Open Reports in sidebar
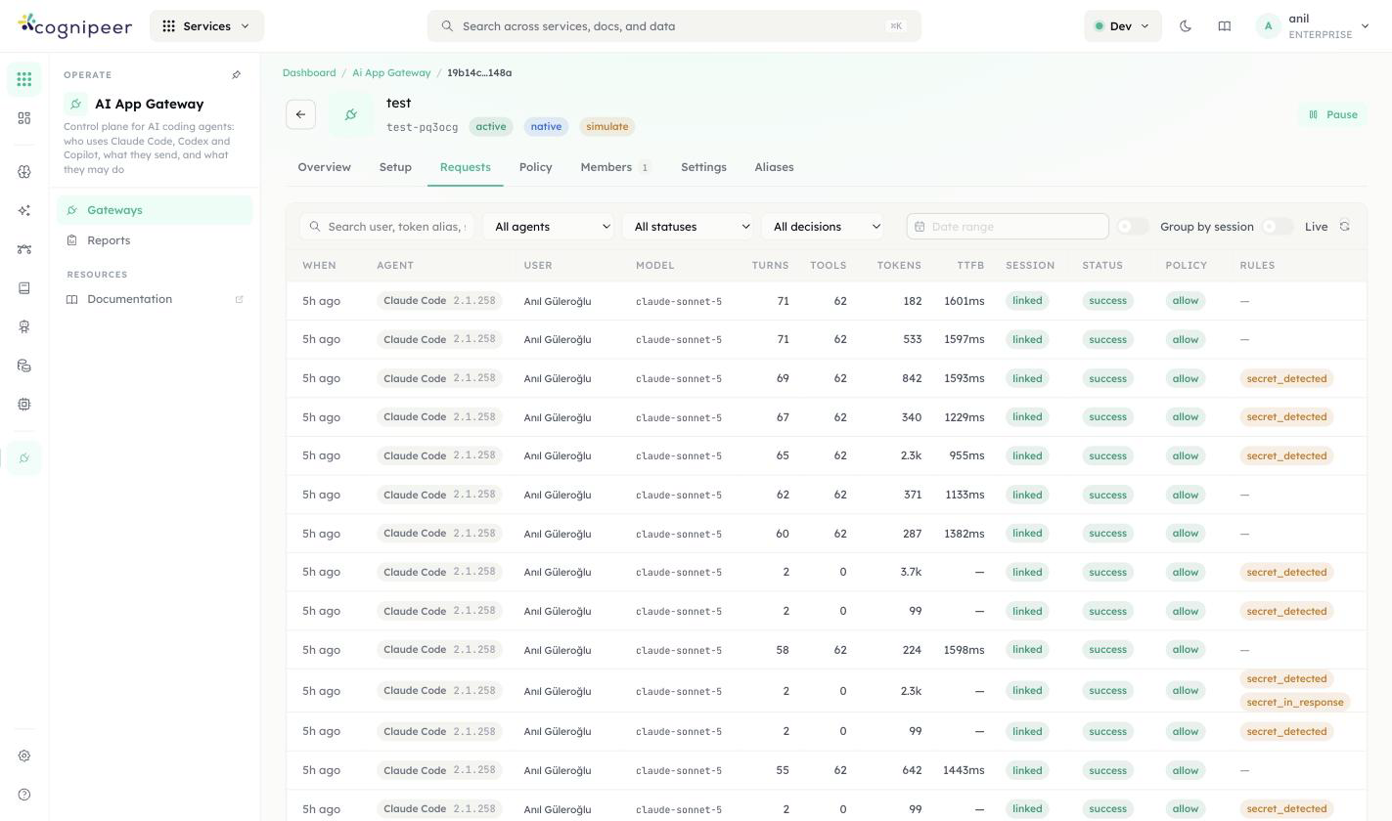Screen dimensions: 1392x821 pos(155,240)
